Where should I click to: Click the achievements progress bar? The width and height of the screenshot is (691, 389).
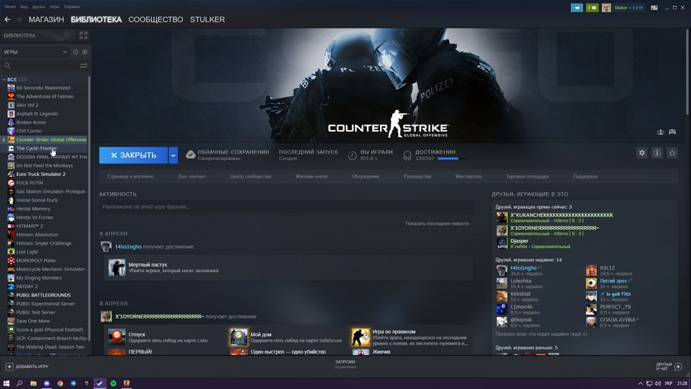[451, 159]
